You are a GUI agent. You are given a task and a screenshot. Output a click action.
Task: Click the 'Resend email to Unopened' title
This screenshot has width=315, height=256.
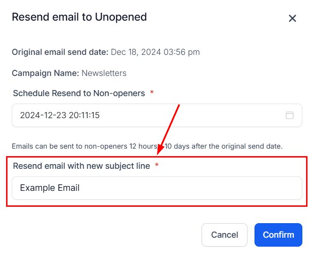click(x=79, y=17)
